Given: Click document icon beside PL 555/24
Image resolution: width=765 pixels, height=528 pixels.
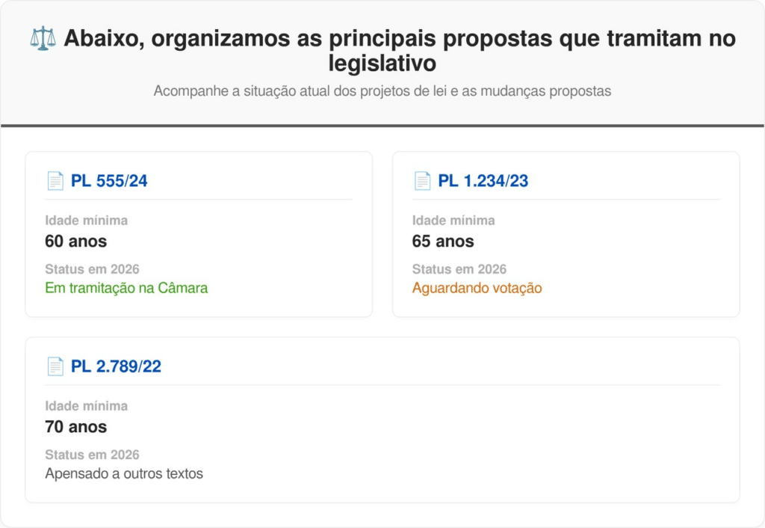Looking at the screenshot, I should (x=55, y=181).
